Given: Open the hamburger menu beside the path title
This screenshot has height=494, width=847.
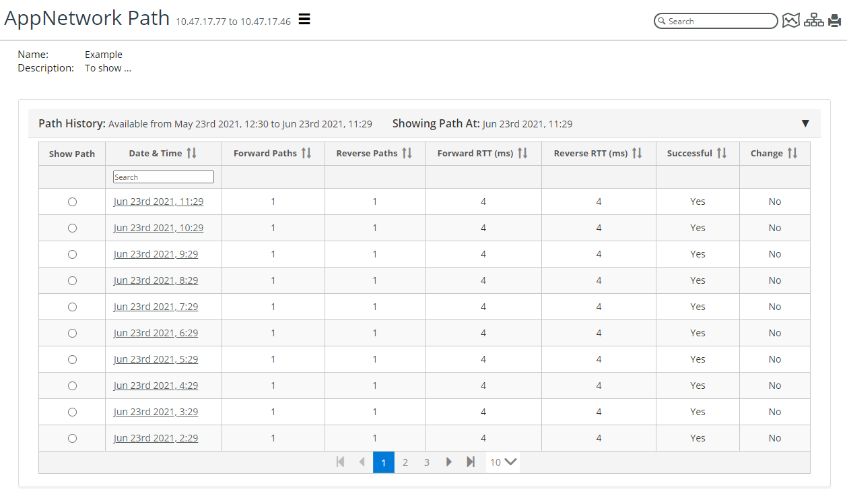Looking at the screenshot, I should coord(304,20).
